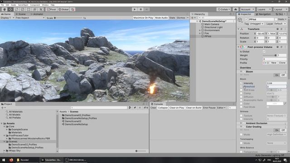Click the Step frame button

click(147, 9)
